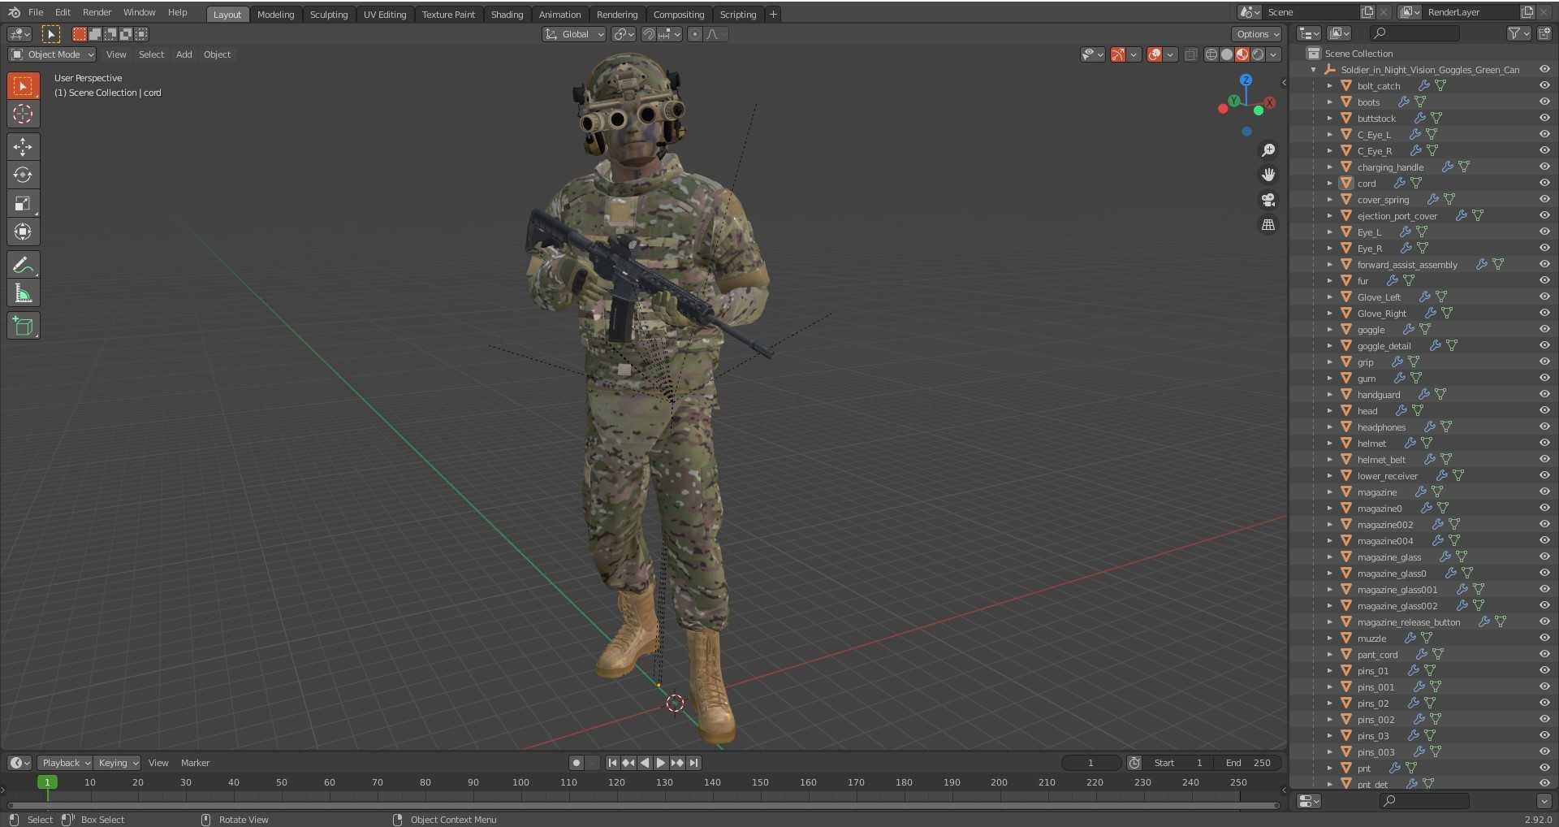
Task: Switch to the Shading workspace tab
Action: (507, 15)
